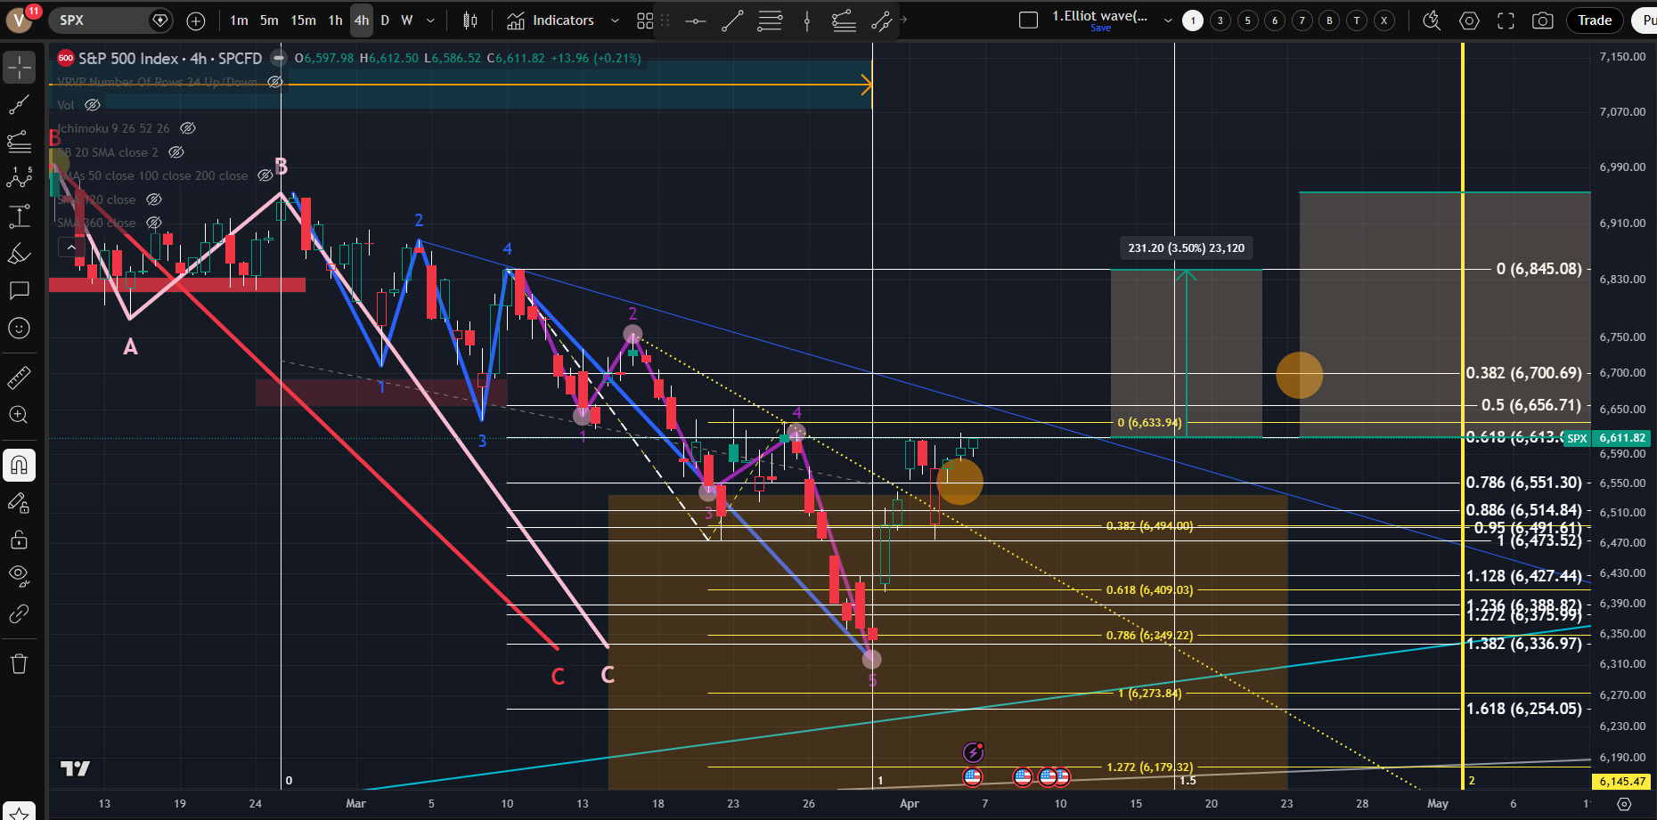This screenshot has width=1657, height=820.
Task: Collapse the indicator legend list
Action: point(69,247)
